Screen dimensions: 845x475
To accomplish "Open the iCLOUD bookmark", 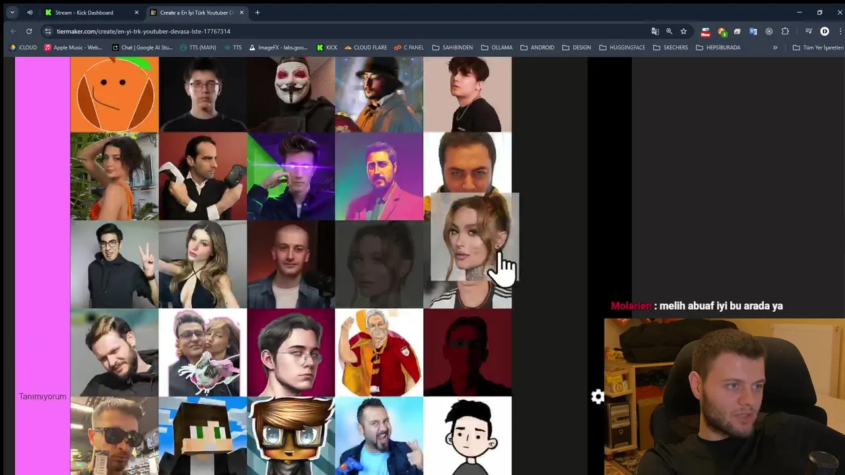I will pos(24,47).
